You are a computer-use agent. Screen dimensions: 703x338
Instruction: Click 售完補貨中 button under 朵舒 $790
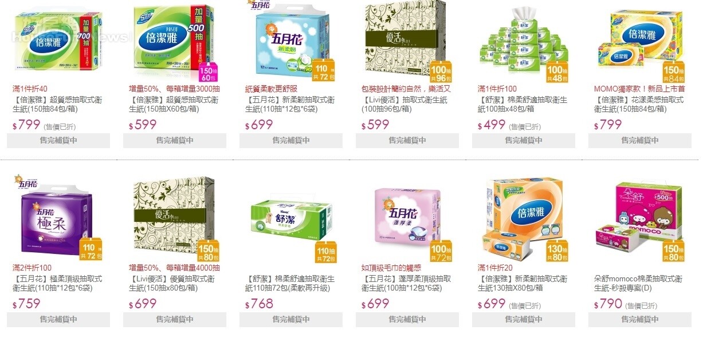tap(639, 319)
